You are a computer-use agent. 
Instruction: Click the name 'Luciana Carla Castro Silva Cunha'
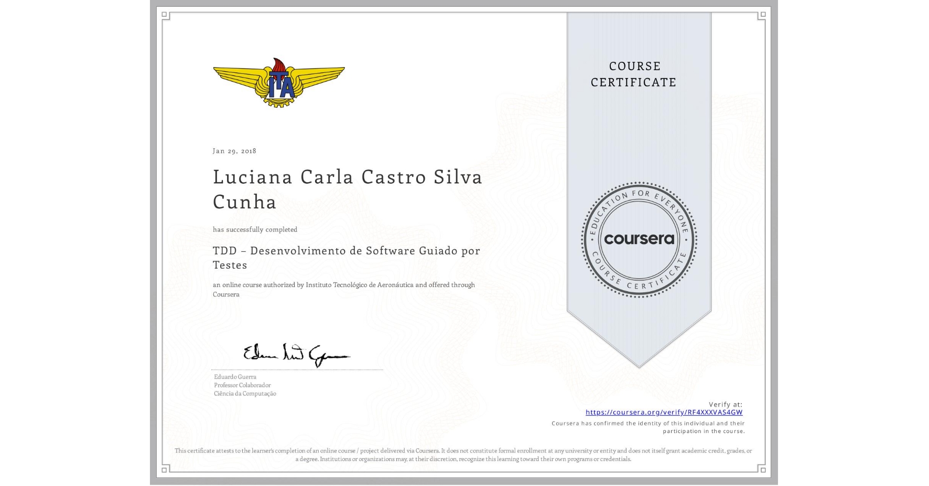(x=348, y=189)
